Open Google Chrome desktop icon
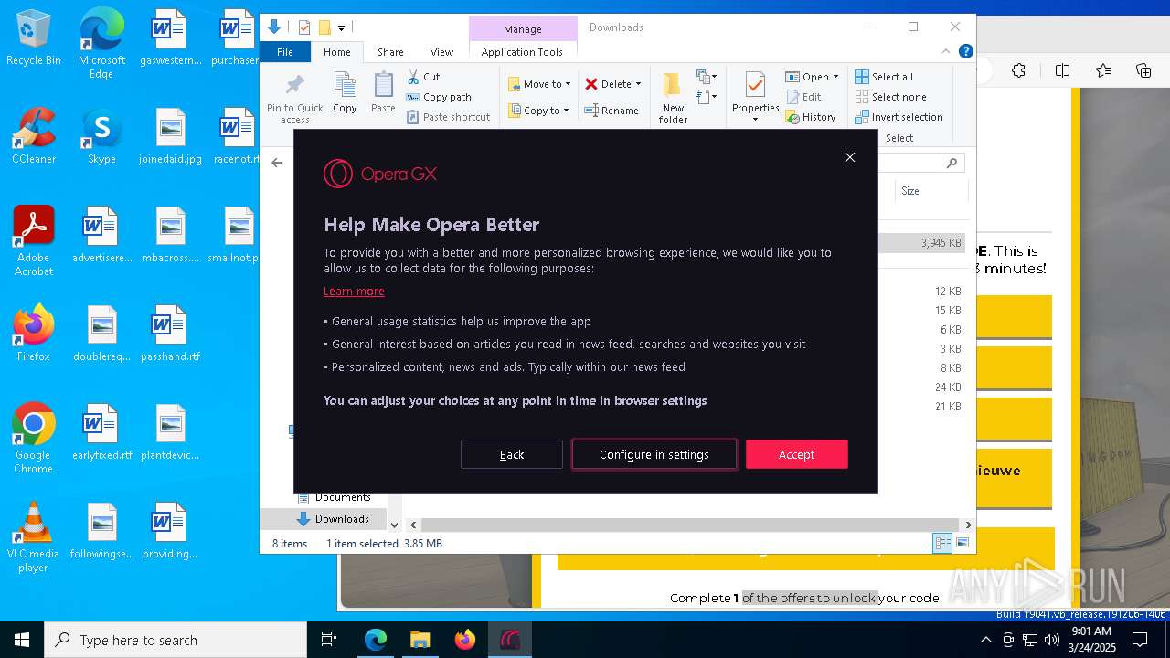1170x658 pixels. [34, 439]
